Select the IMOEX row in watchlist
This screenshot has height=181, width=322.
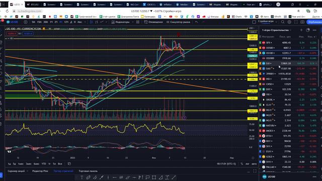point(289,131)
